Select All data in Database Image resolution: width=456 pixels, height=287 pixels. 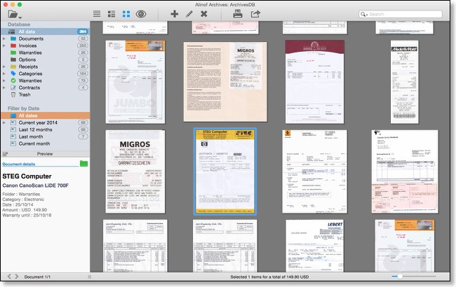(x=45, y=31)
